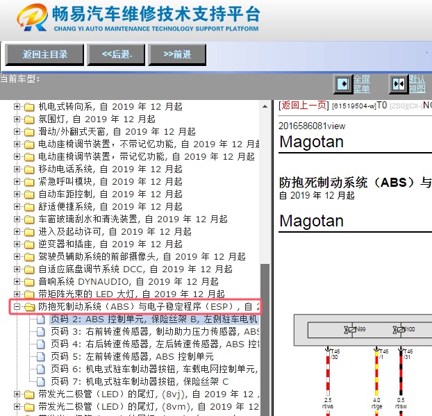Select 驾驶员辅助系统的前部摄像头 entry
The width and height of the screenshot is (432, 416).
142,256
